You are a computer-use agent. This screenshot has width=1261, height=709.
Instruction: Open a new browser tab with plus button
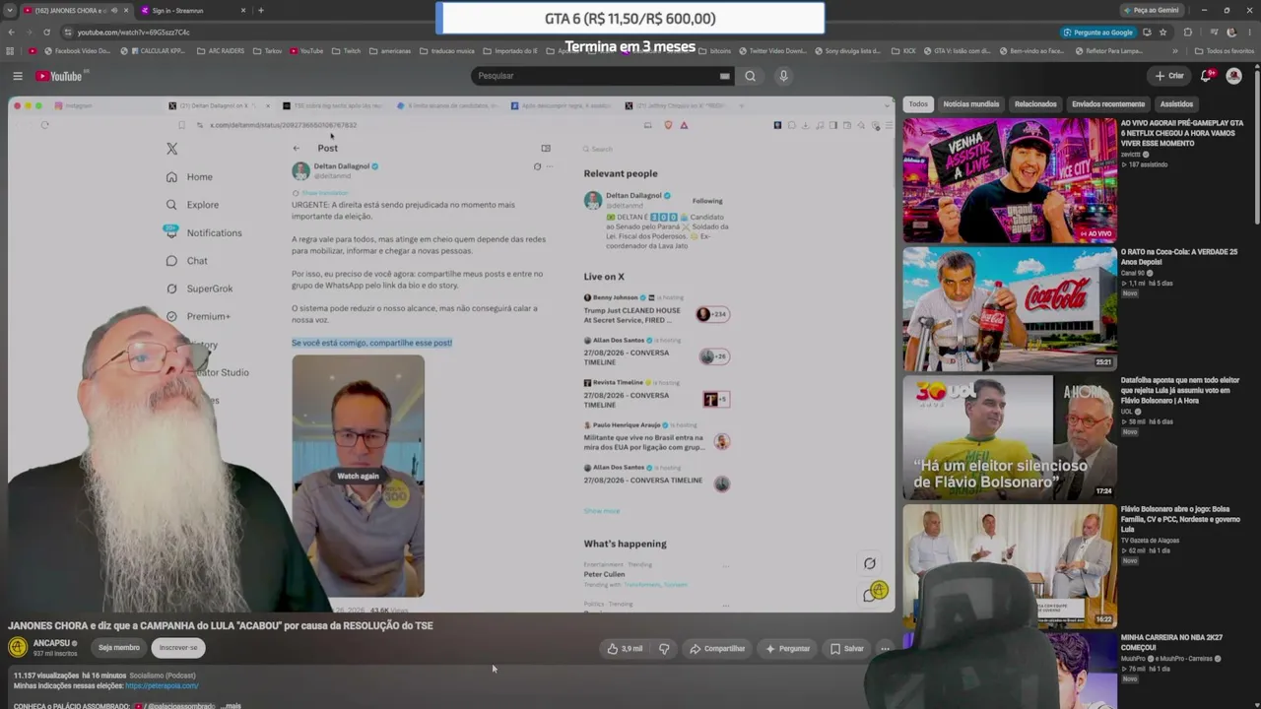coord(260,10)
